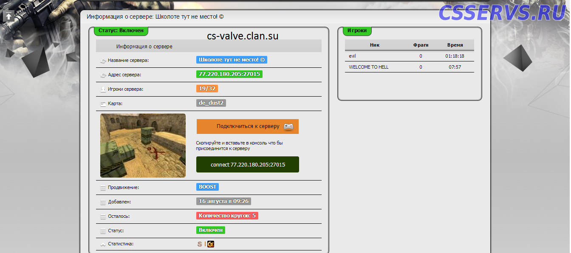
Task: Select the Игроки green tab
Action: pos(357,31)
